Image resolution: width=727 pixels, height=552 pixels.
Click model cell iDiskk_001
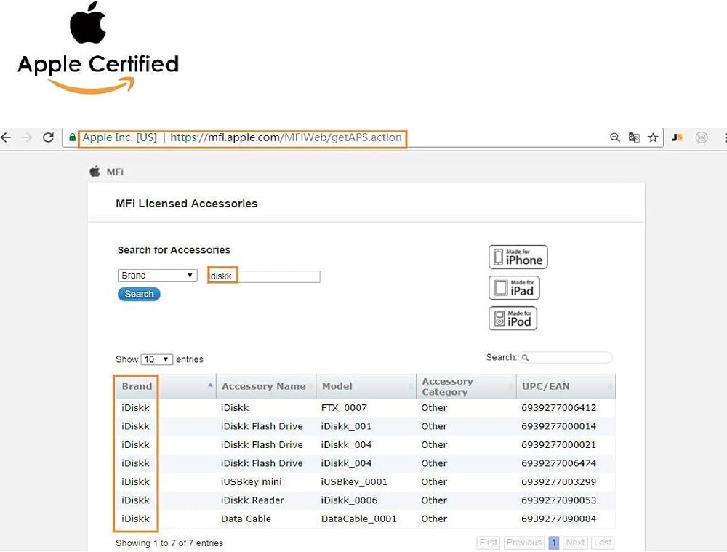[x=346, y=426]
